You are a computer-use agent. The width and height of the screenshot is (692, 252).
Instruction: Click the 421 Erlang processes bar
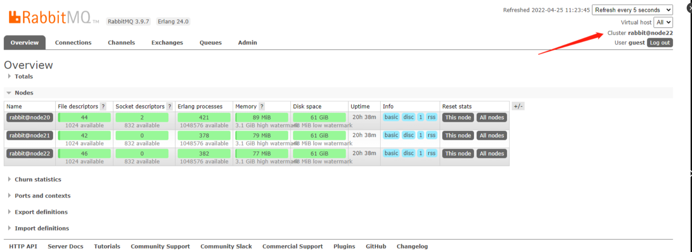coord(204,117)
